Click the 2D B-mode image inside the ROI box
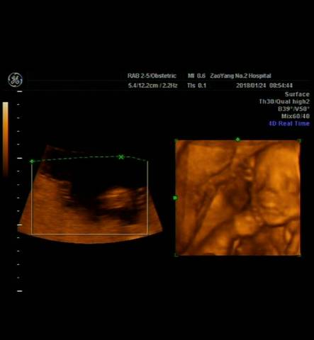This screenshot has width=314, height=340. point(90,198)
